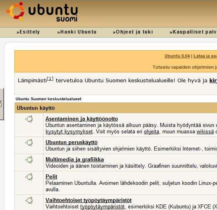Click forum status icon beside Ubuntun peruskäyttö
Screen dimensions: 217x210
29,143
